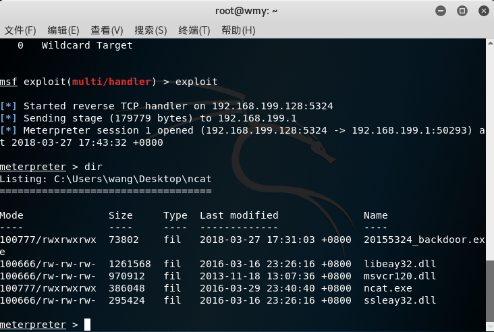Open the 编辑(E) menu
This screenshot has height=332, width=494.
pos(63,30)
